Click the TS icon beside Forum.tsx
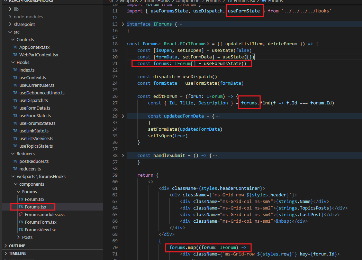Viewport: 362px width, 260px height. click(x=21, y=199)
